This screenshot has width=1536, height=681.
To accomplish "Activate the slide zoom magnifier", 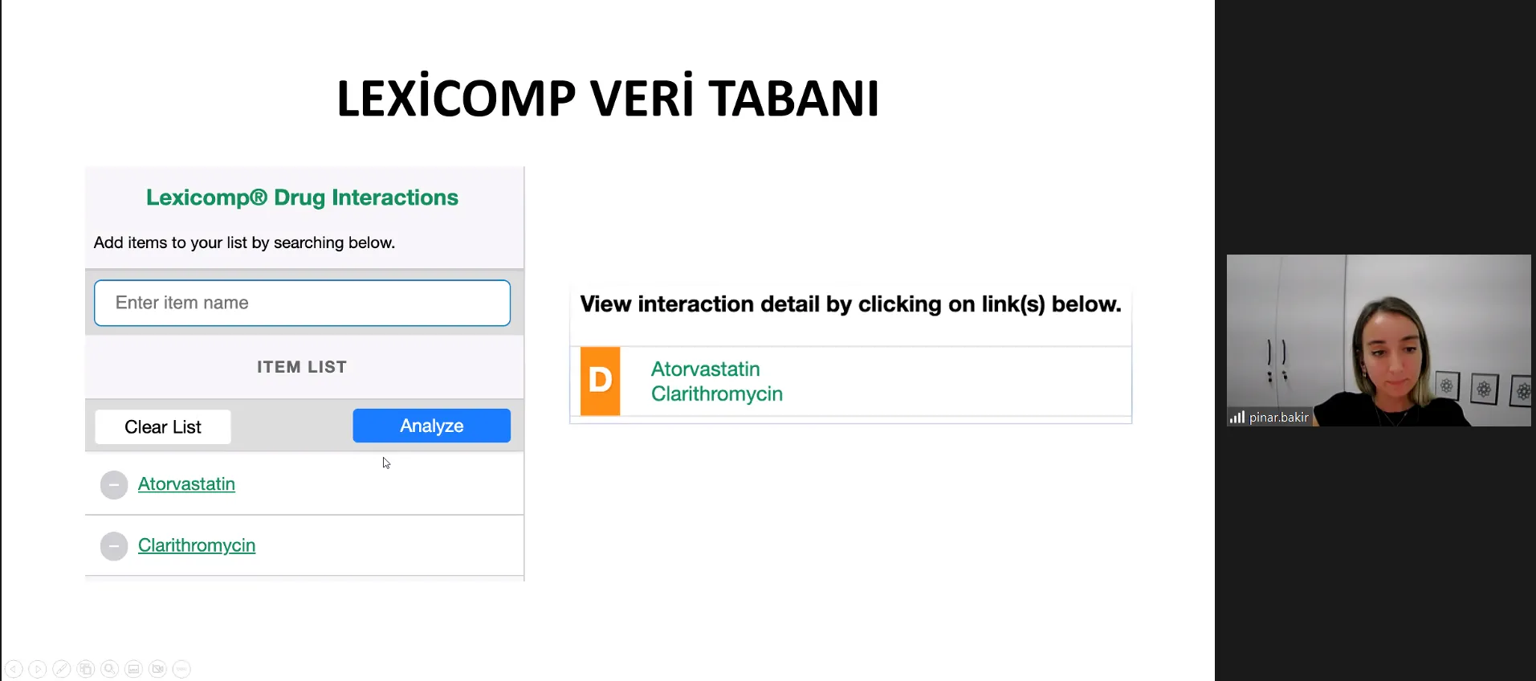I will tap(110, 669).
